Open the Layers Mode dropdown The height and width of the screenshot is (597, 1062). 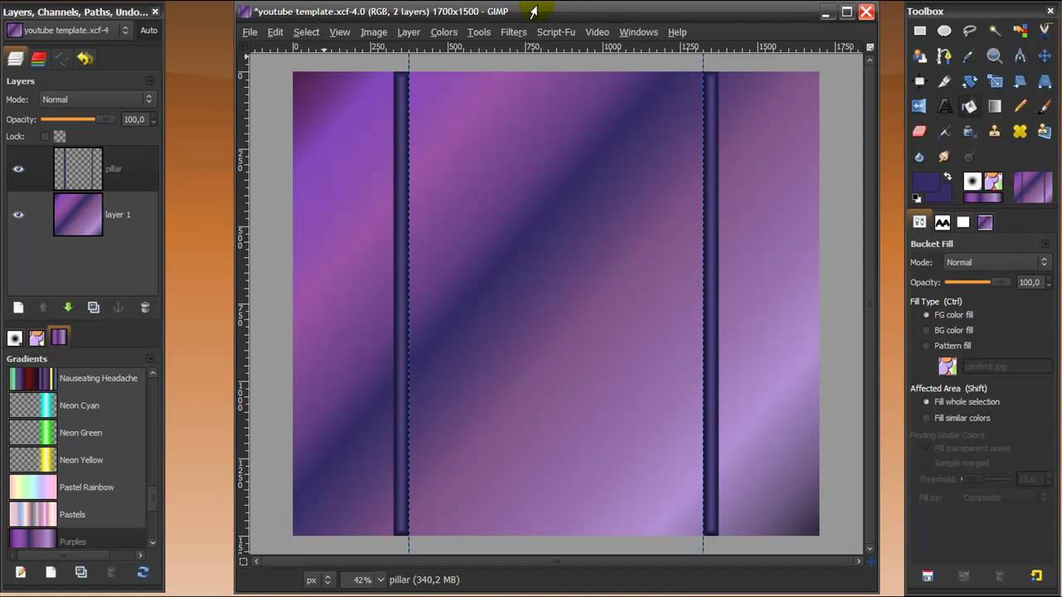tap(97, 99)
